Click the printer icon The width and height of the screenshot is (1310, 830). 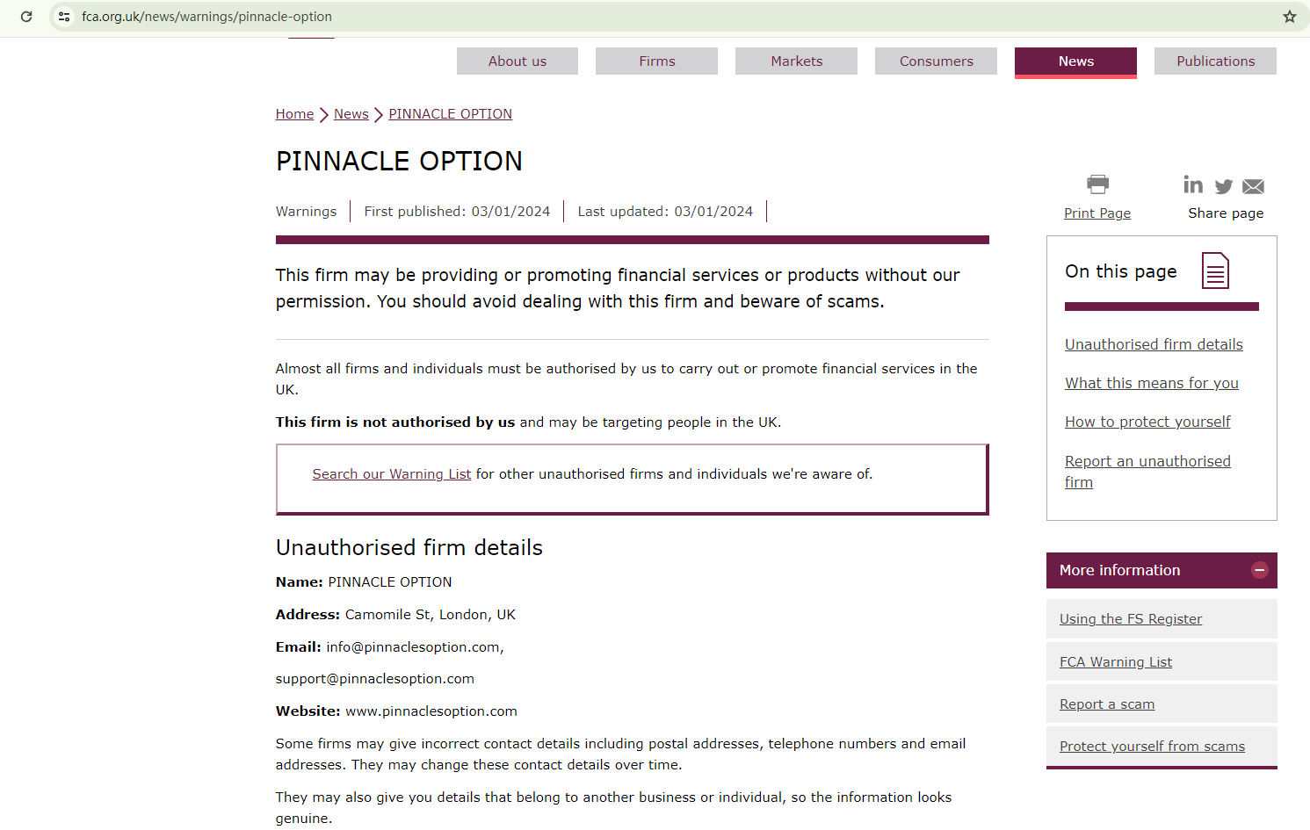1097,184
